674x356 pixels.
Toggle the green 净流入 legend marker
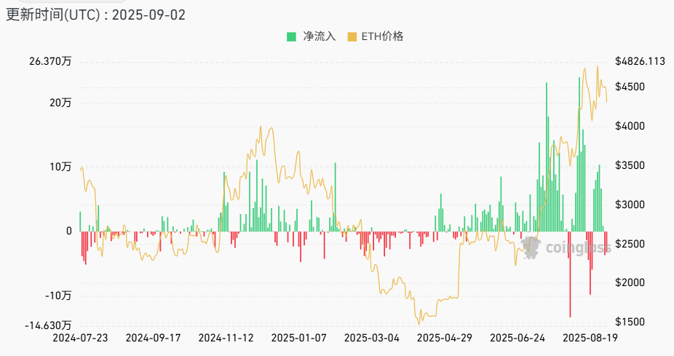coord(292,36)
